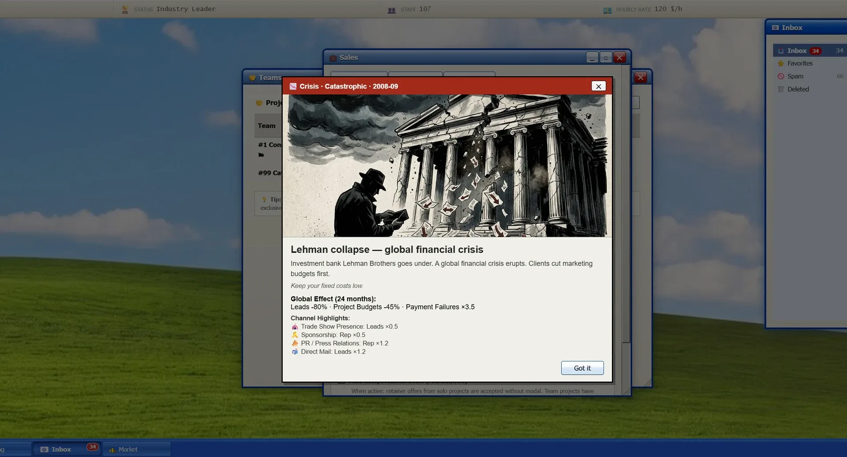Click the Direct Mail channel icon
847x457 pixels.
tap(295, 352)
